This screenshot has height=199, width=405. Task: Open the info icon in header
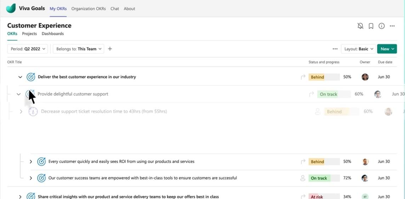click(382, 26)
